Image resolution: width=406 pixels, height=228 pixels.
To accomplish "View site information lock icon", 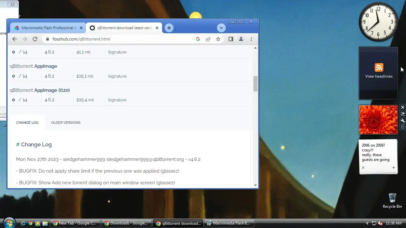I will tap(48, 39).
